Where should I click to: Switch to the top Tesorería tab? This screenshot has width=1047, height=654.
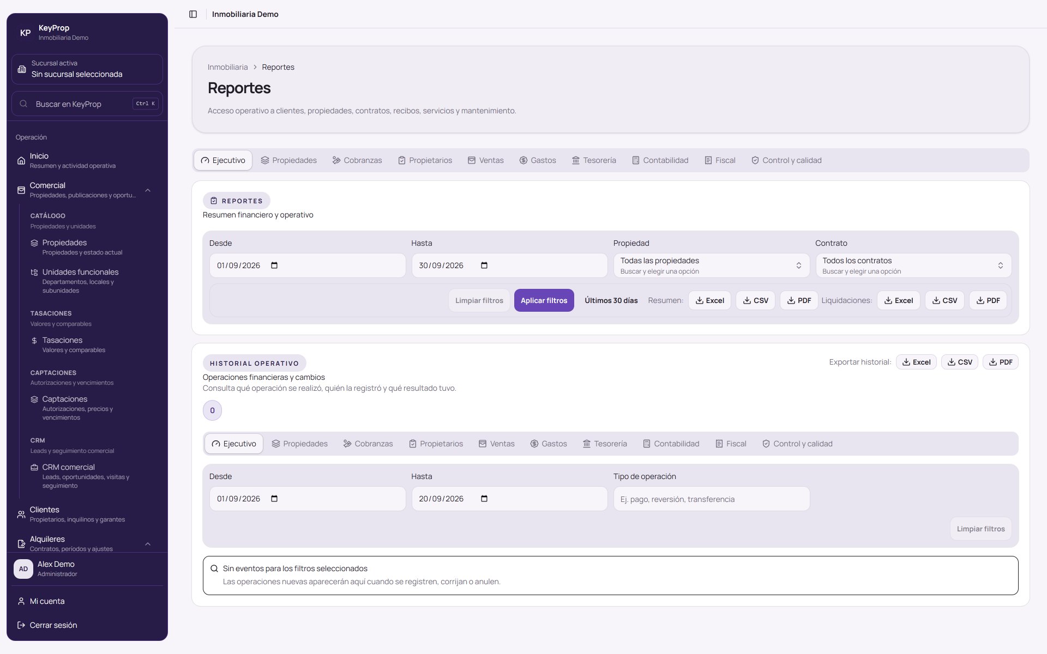[594, 160]
